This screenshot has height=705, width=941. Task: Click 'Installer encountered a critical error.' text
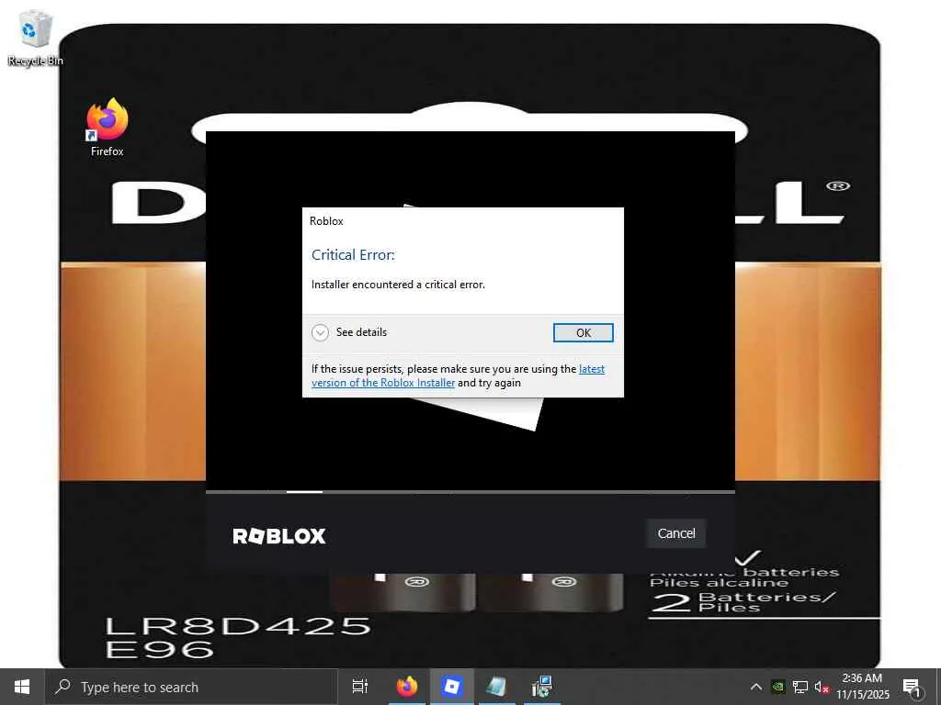click(x=398, y=285)
